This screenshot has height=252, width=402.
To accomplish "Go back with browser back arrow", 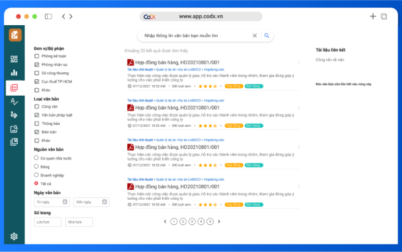I will (x=64, y=16).
